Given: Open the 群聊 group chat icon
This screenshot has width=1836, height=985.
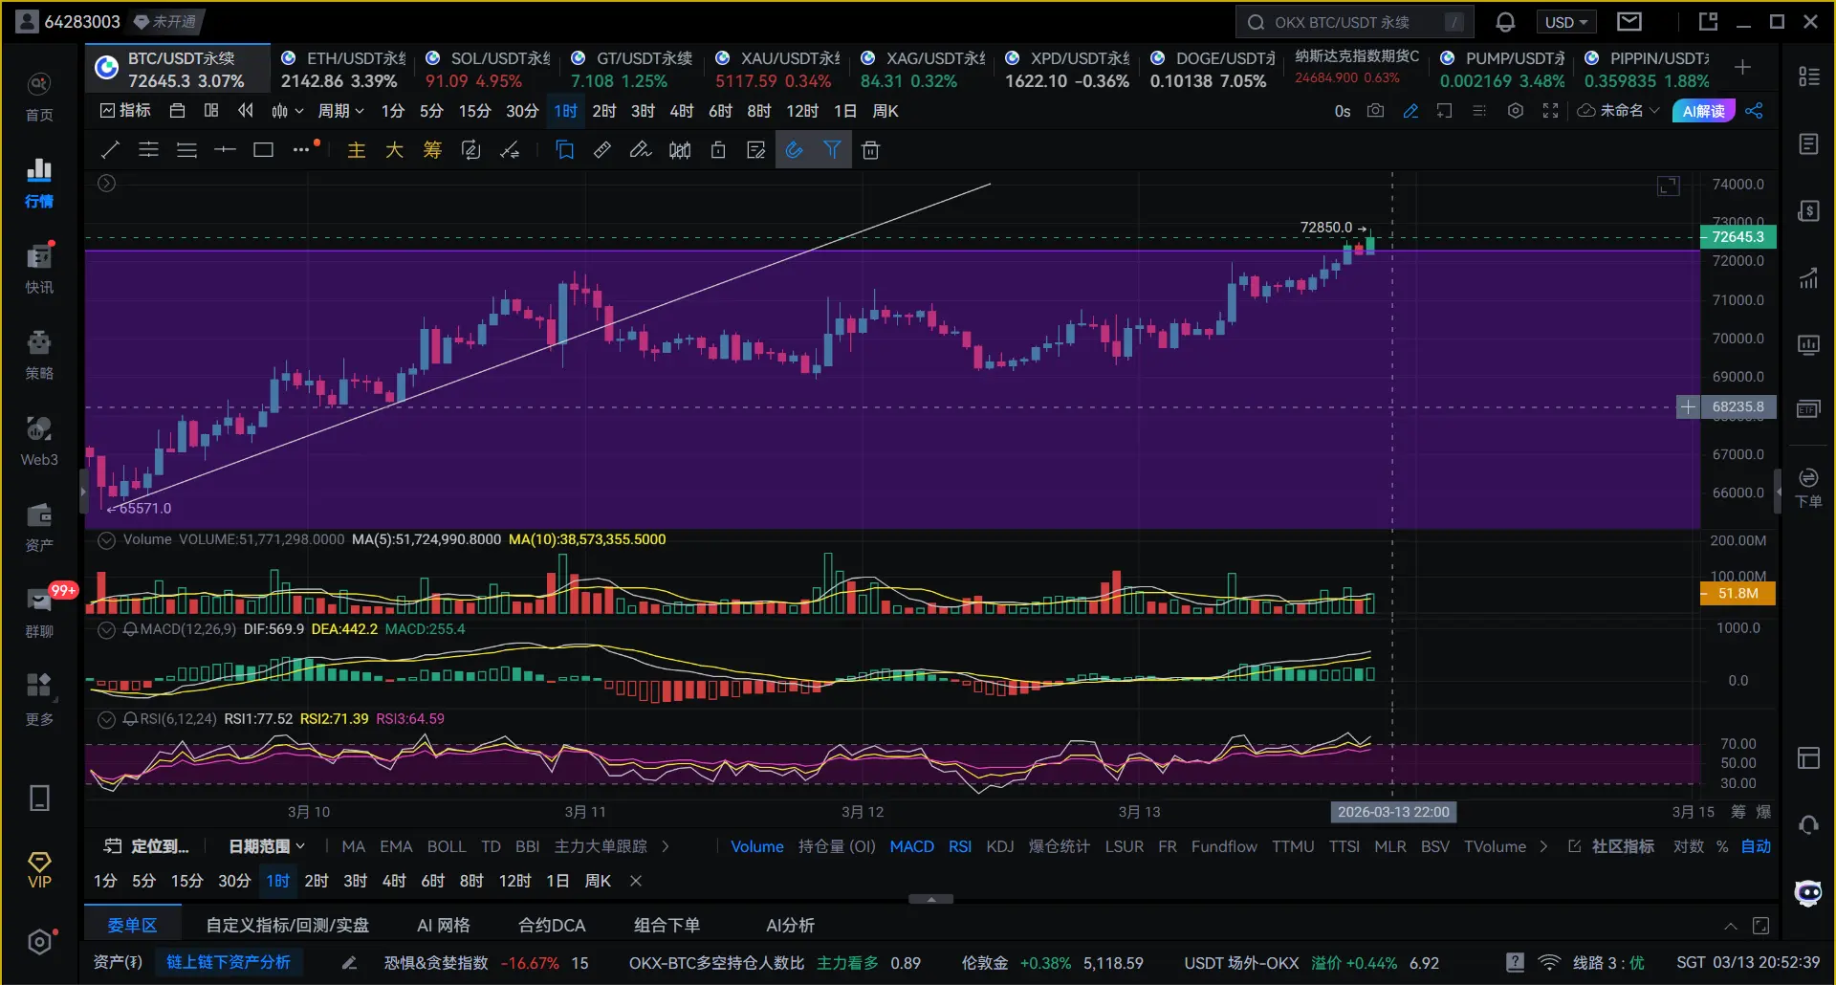Looking at the screenshot, I should (x=39, y=612).
